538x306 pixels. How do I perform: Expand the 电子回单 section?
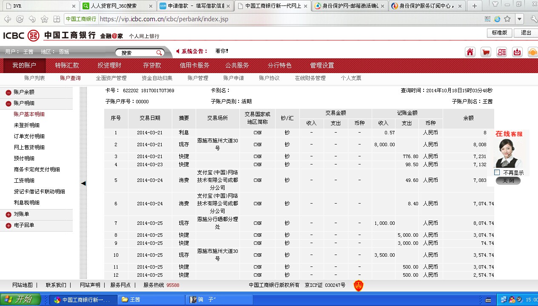coord(9,226)
